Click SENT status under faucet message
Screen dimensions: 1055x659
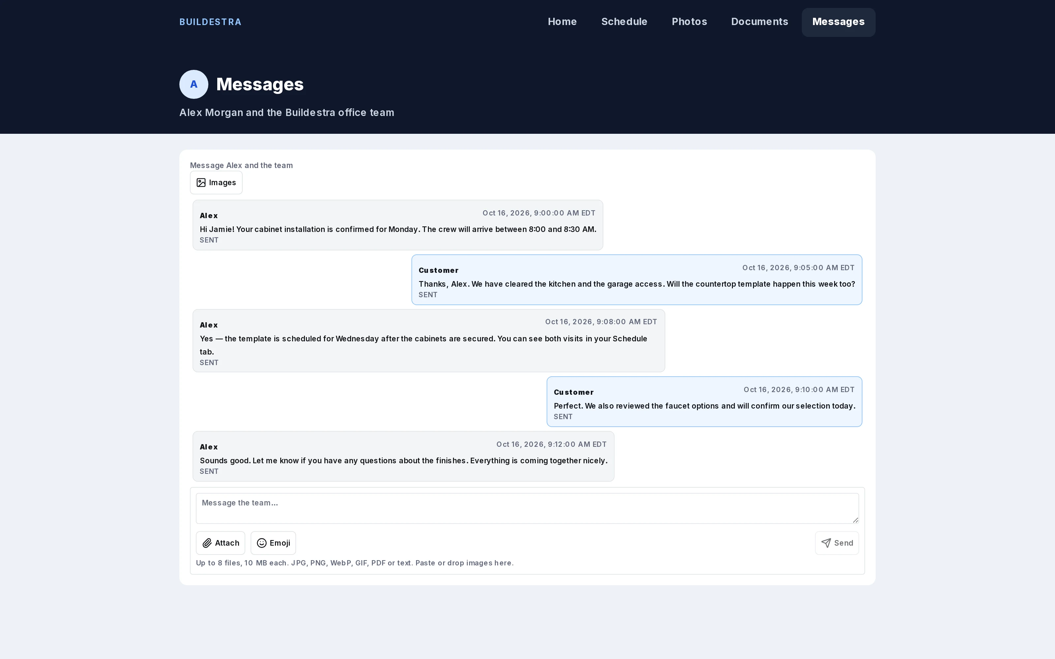pos(563,417)
